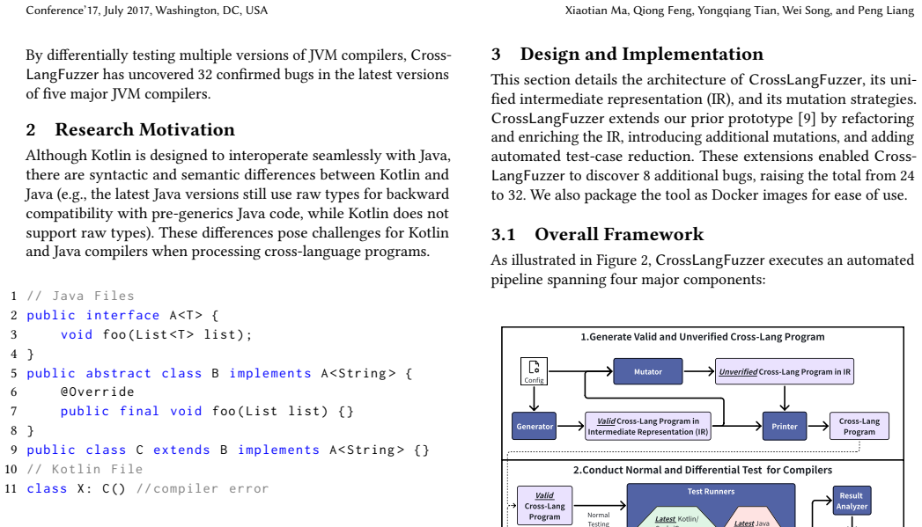Screen dimensions: 922x527
Task: Click the author names header at top right
Action: [x=740, y=11]
